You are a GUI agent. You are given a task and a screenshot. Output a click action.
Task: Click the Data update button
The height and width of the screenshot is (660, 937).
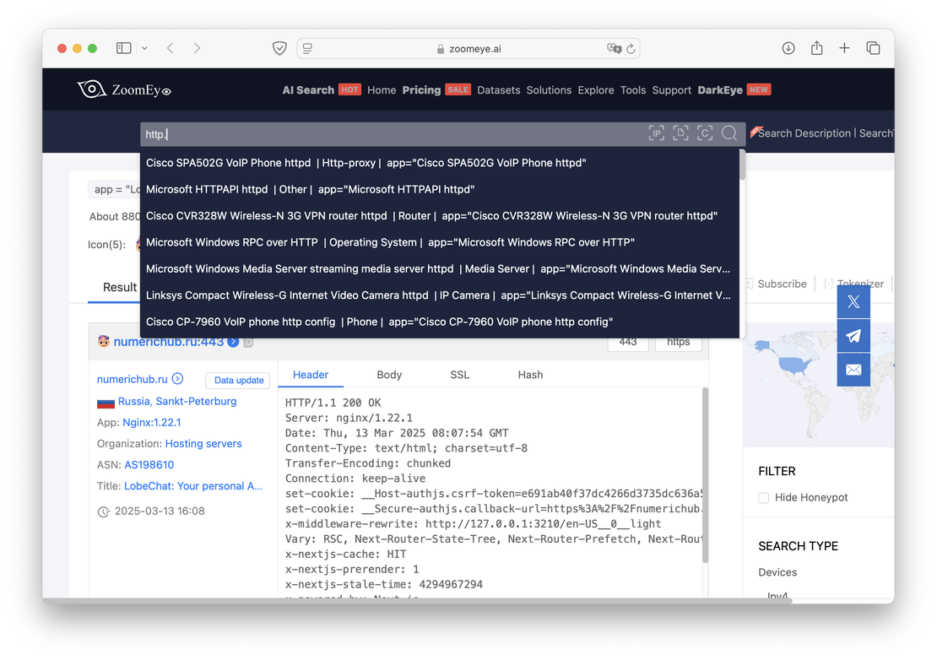(x=239, y=381)
